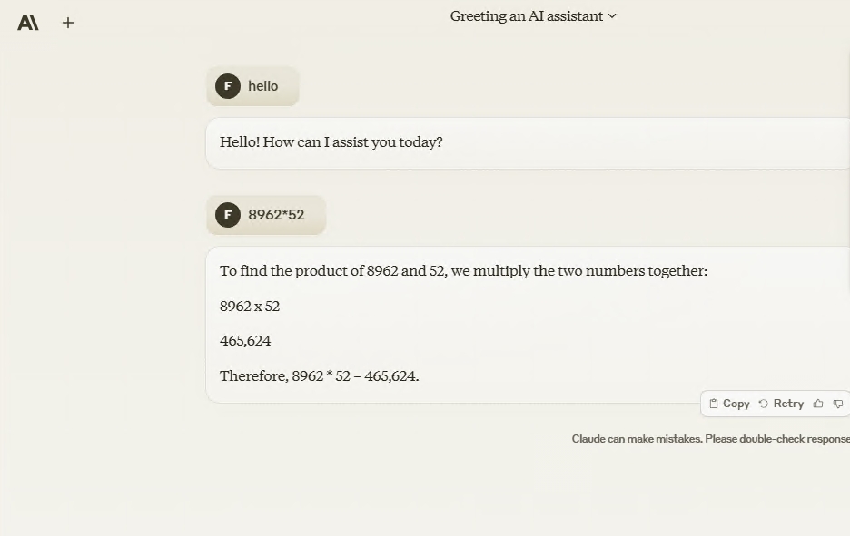Click the 465,624 result line

(245, 340)
